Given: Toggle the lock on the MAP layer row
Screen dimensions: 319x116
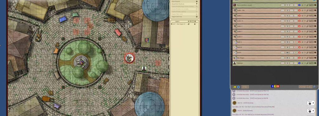Looking at the screenshot, I should coord(195,24).
